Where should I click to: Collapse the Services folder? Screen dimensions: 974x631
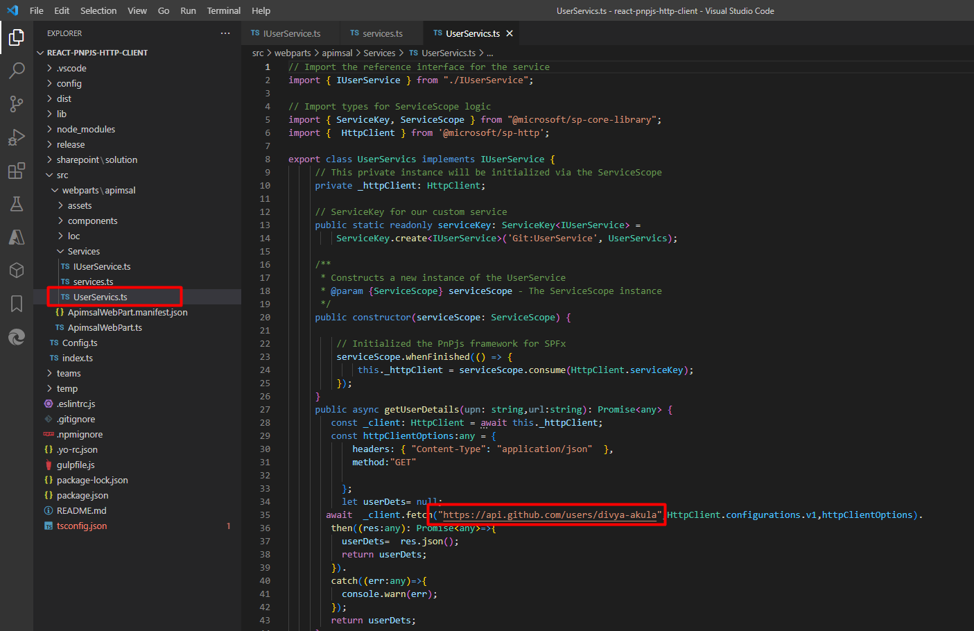tap(137, 251)
